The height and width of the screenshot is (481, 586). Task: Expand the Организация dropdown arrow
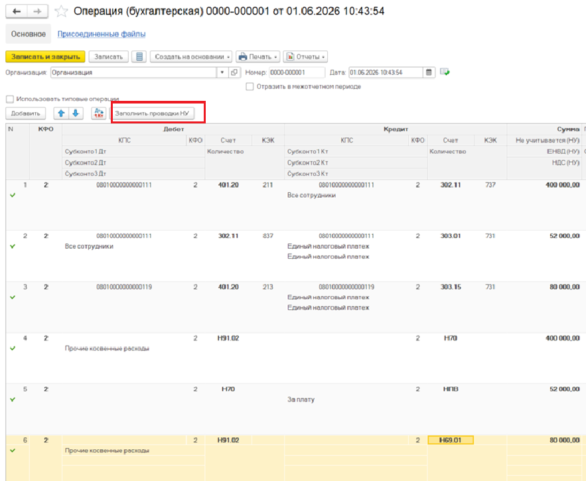click(x=222, y=72)
